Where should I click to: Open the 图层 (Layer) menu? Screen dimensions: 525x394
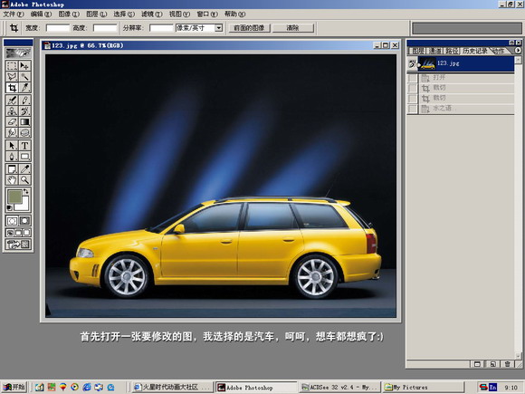pyautogui.click(x=97, y=14)
